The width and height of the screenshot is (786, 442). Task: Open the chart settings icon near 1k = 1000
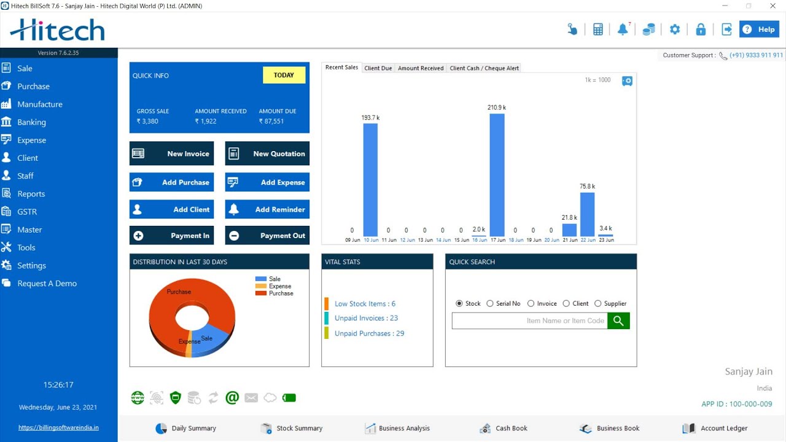pos(627,81)
